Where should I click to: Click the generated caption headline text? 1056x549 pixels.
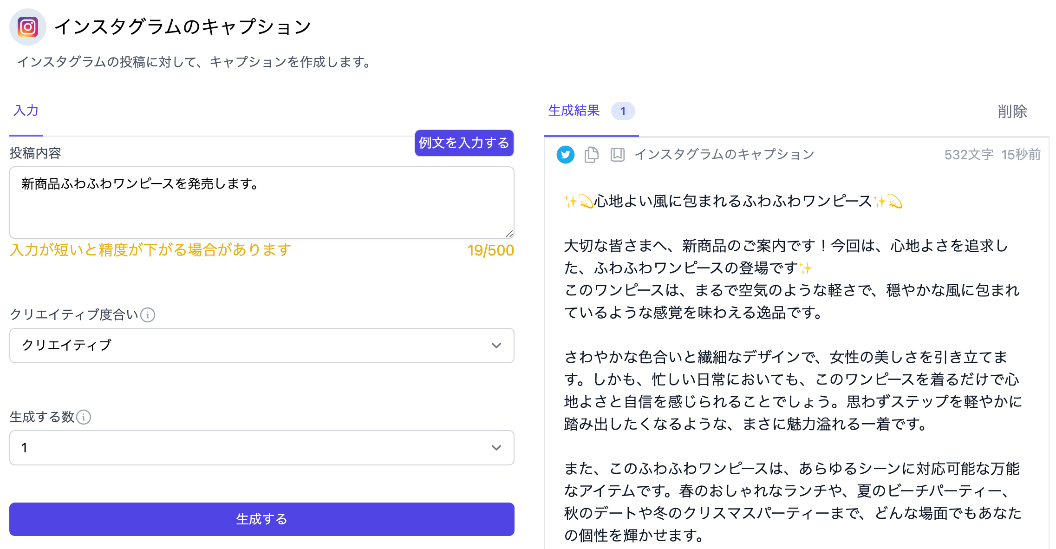[x=733, y=202]
